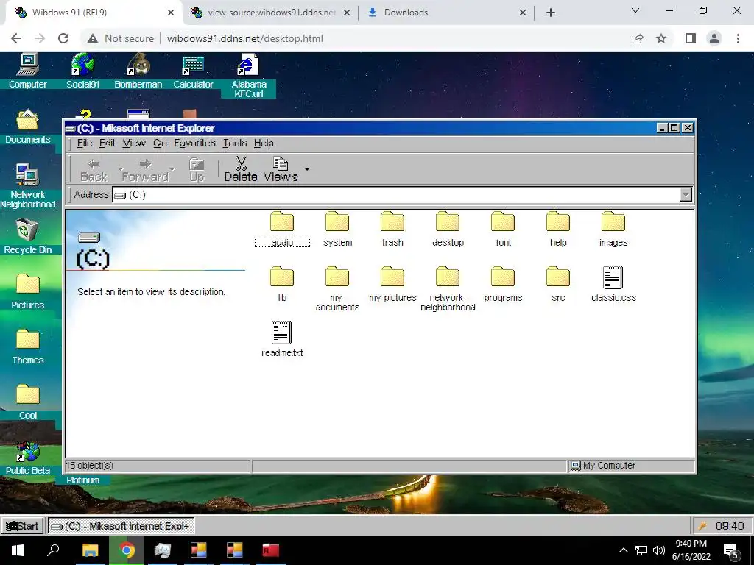Image resolution: width=754 pixels, height=565 pixels.
Task: Select the classic.css file
Action: point(613,285)
